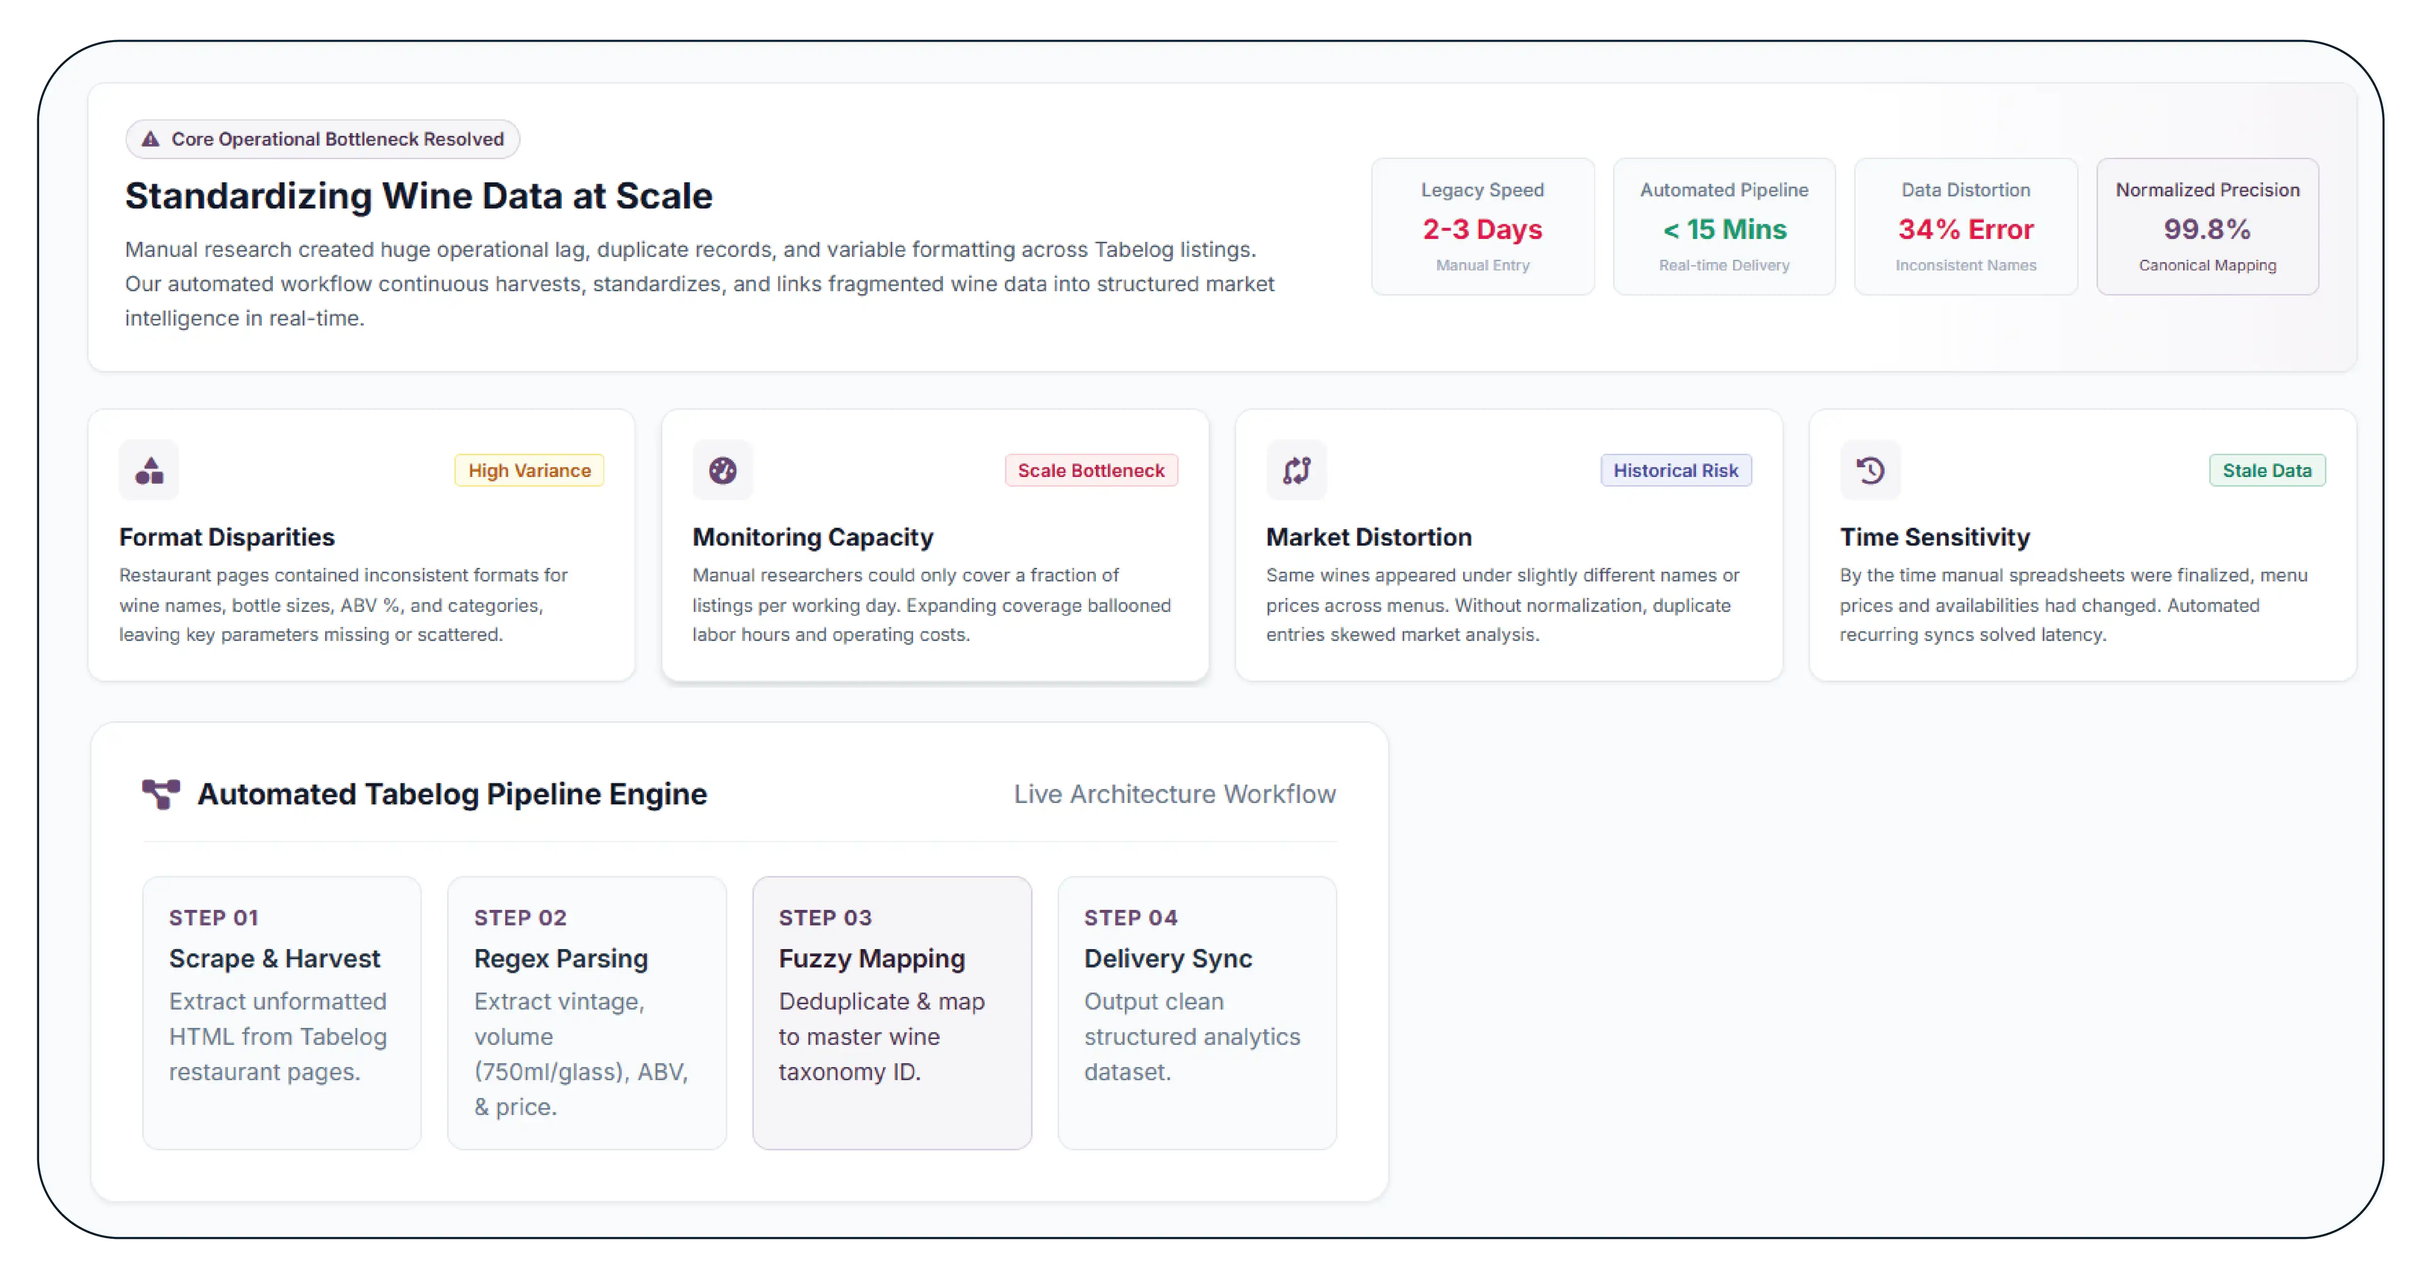Viewport: 2427px width, 1278px height.
Task: Click the Manual Entry caption
Action: pyautogui.click(x=1482, y=266)
